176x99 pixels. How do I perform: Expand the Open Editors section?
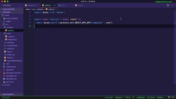(12, 9)
